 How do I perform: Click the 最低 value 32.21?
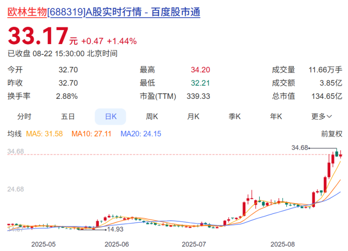click(200, 83)
